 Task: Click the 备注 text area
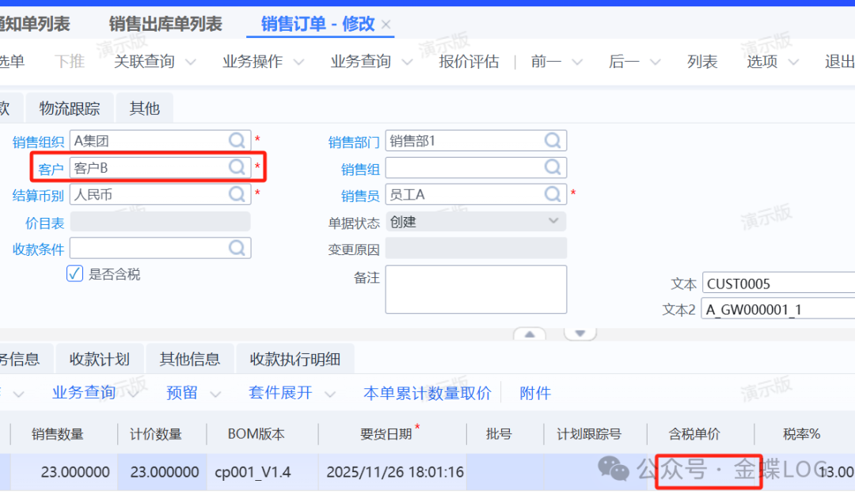pos(475,289)
